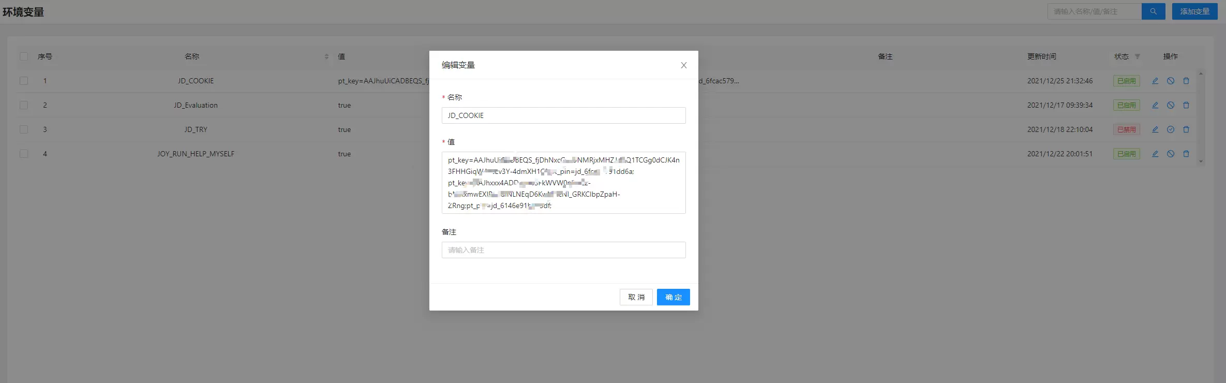Check the JD_Evaluation row checkbox

point(24,105)
